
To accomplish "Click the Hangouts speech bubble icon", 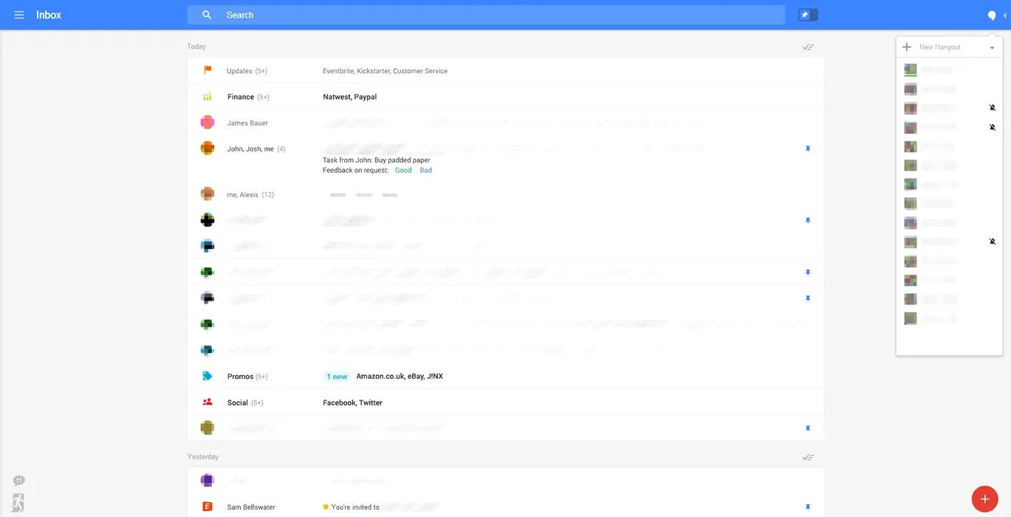I will (x=991, y=16).
